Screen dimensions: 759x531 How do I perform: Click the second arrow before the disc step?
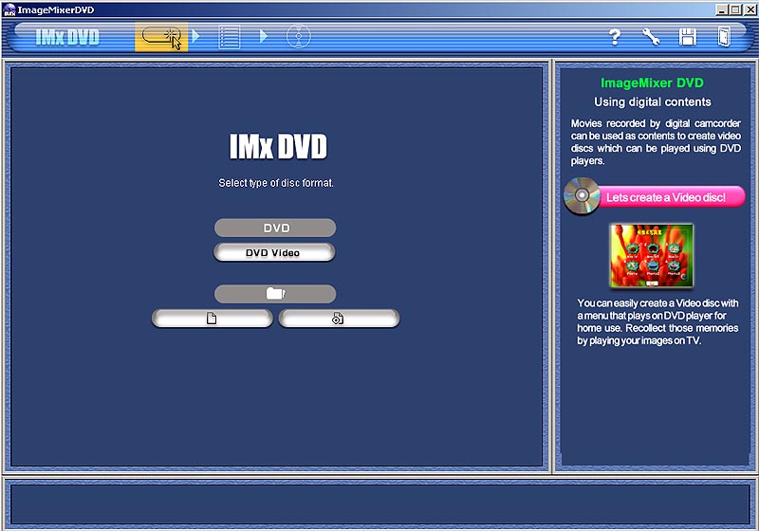coord(265,37)
